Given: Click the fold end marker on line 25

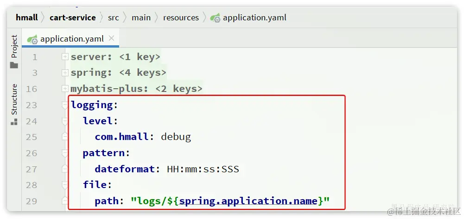Looking at the screenshot, I should coord(65,137).
